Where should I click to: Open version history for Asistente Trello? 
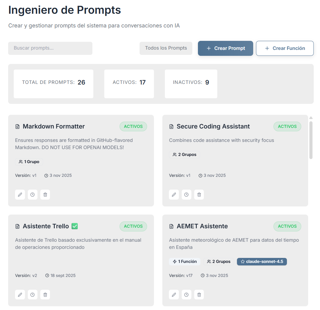pos(32,294)
